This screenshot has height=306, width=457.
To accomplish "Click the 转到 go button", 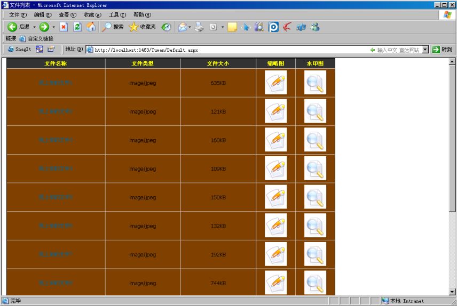I will click(442, 50).
